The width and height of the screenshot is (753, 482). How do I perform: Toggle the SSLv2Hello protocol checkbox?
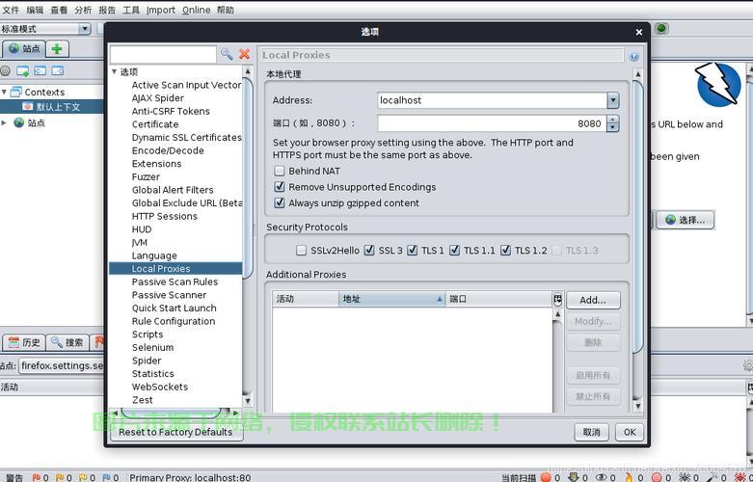301,250
